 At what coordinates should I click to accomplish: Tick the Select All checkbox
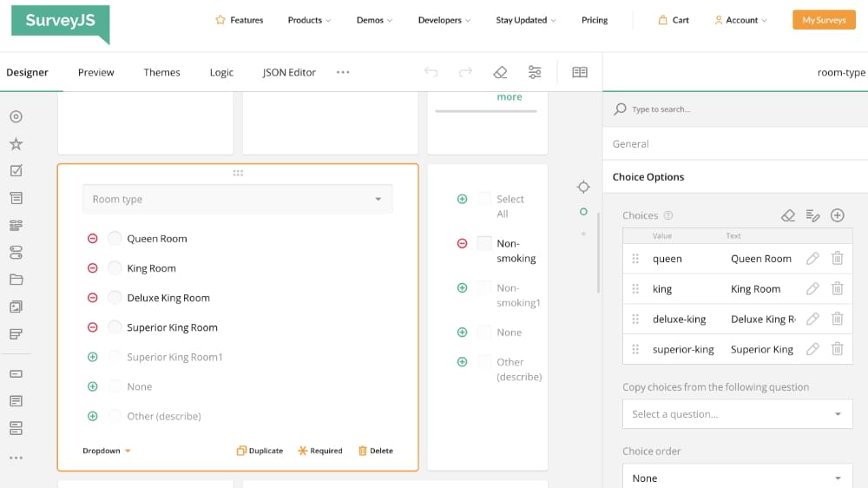[x=484, y=199]
